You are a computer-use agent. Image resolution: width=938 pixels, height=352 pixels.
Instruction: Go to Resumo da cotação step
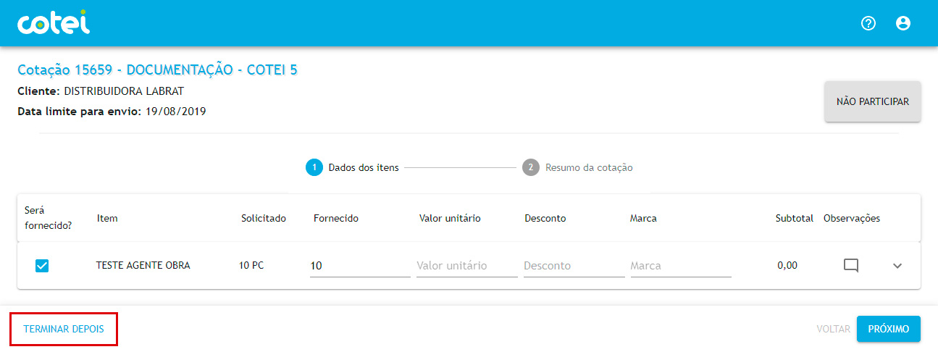(x=589, y=167)
